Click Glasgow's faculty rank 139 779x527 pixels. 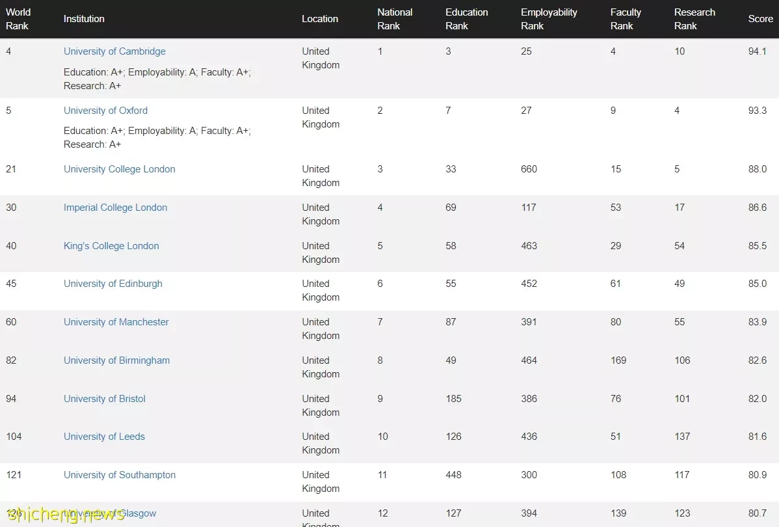coord(618,513)
